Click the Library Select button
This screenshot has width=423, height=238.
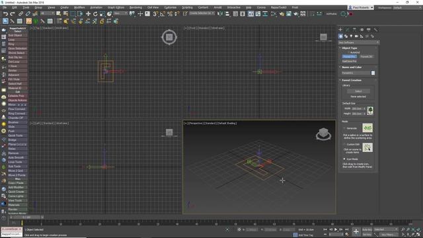358,91
